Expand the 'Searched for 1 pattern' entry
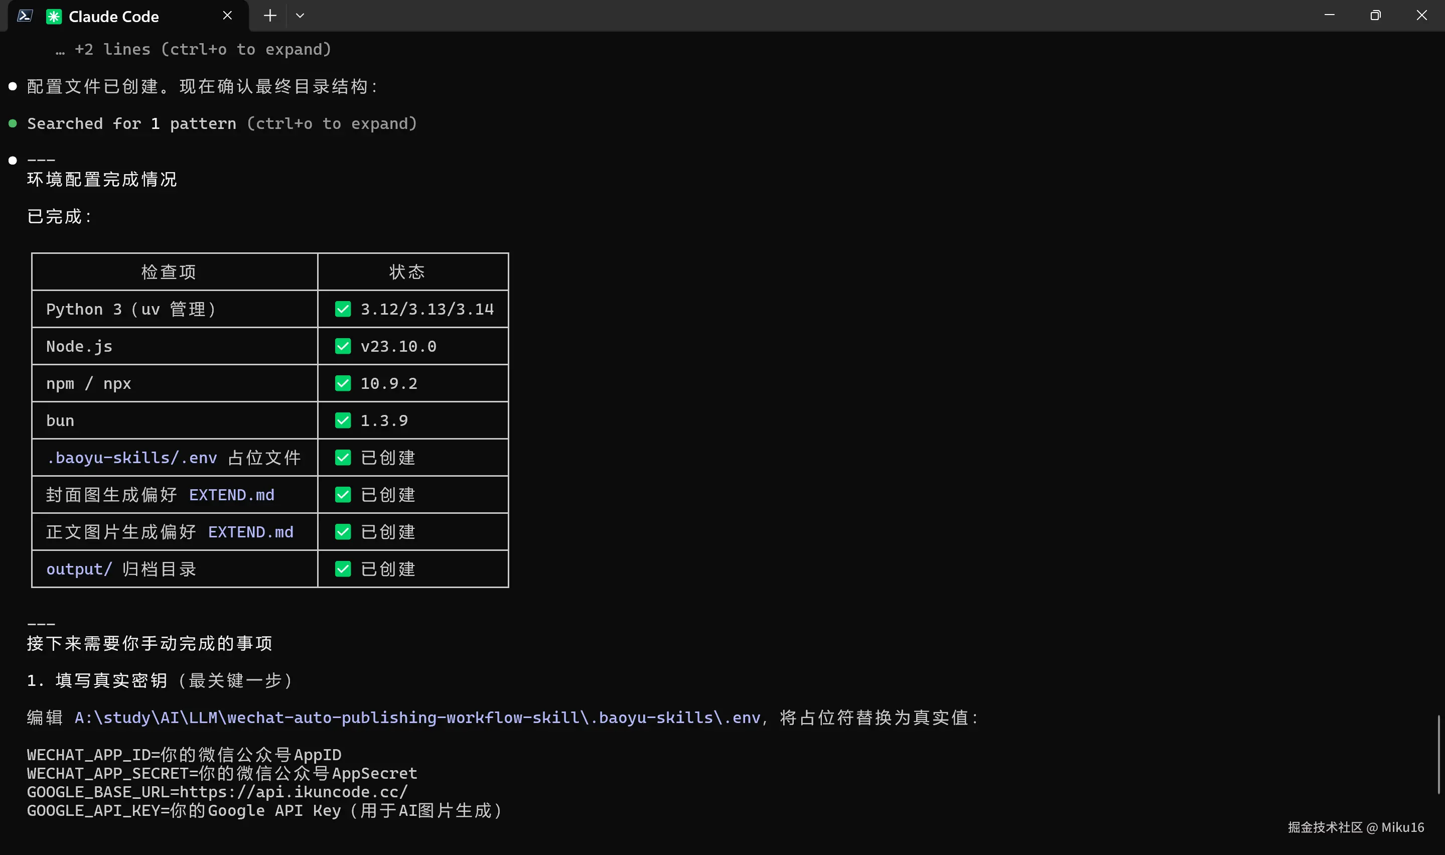The width and height of the screenshot is (1445, 855). [222, 124]
